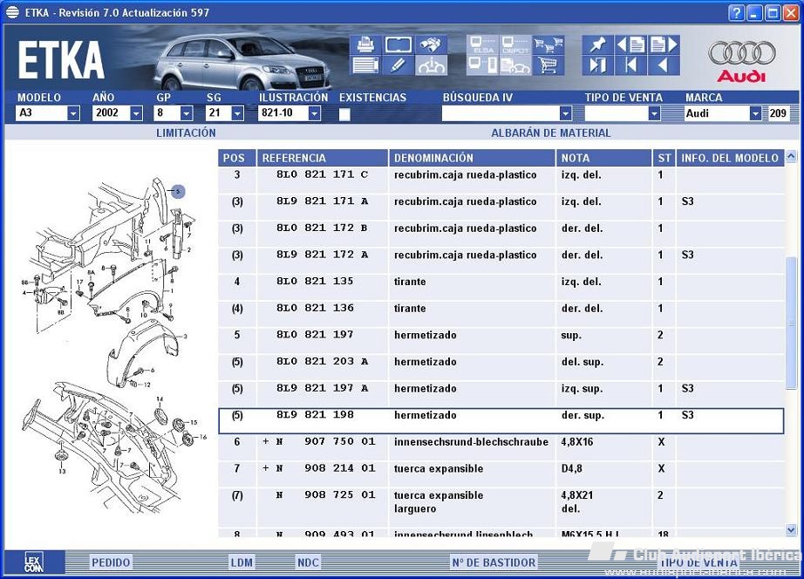Click the help question mark button
The width and height of the screenshot is (804, 579).
coord(736,13)
